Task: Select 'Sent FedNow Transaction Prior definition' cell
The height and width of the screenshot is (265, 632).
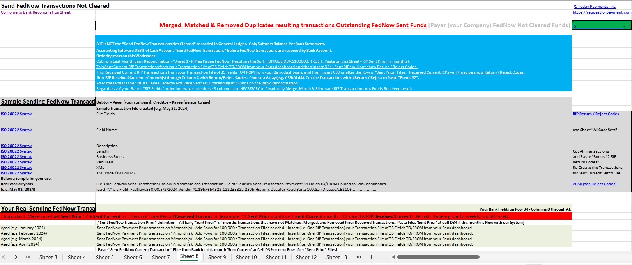Action: 310,223
